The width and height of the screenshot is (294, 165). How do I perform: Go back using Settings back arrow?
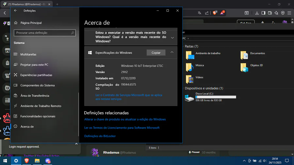15,11
